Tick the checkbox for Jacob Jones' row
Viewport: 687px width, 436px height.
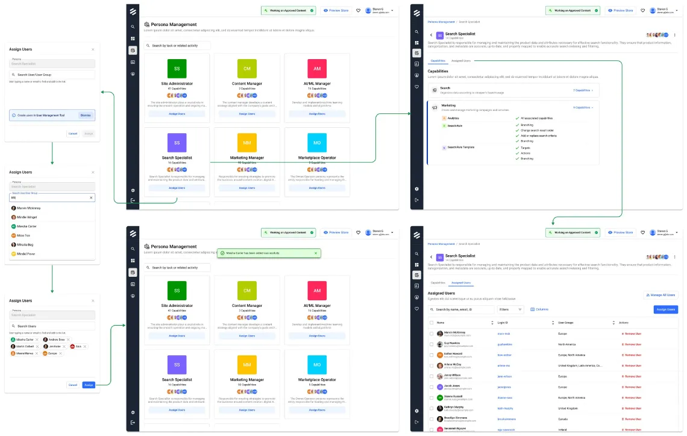click(x=431, y=387)
